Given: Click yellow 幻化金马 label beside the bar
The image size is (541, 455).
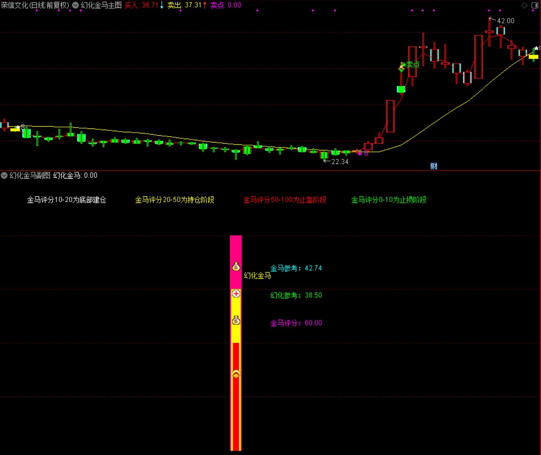Looking at the screenshot, I should click(257, 276).
